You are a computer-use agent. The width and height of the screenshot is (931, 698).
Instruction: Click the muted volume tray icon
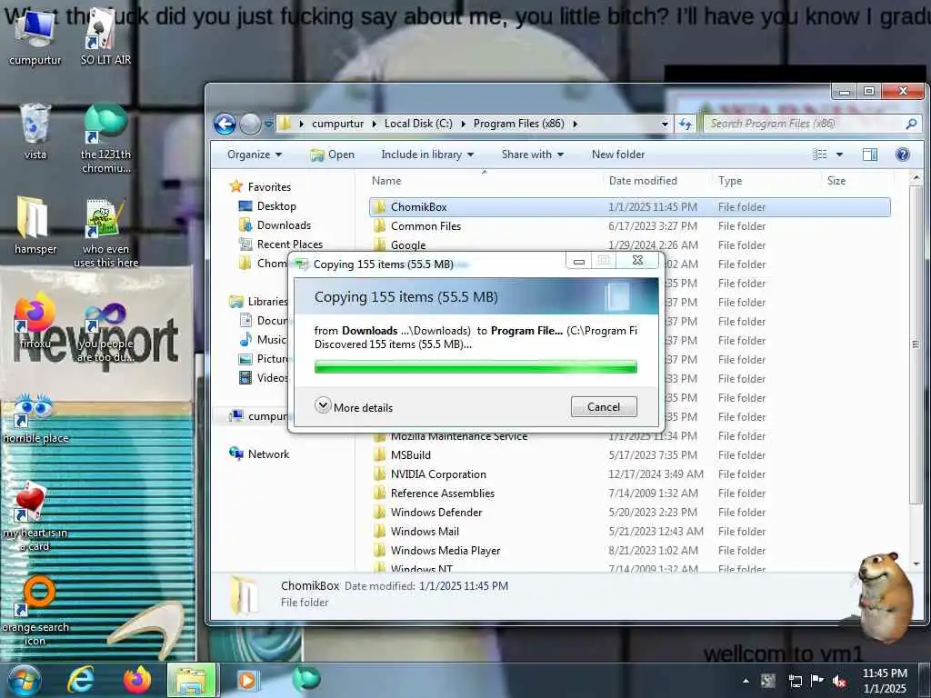tap(839, 681)
